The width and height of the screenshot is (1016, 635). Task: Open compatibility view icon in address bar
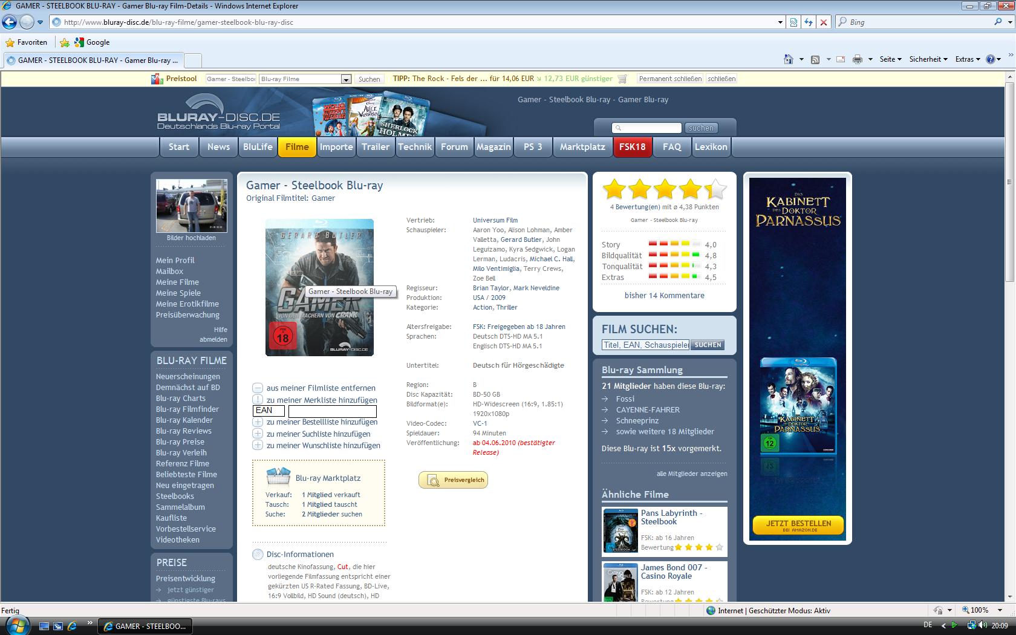(794, 22)
